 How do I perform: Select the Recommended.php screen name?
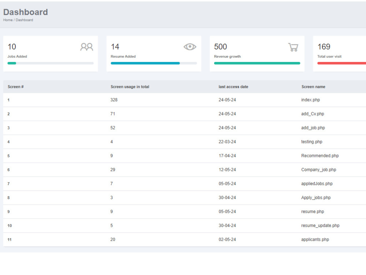[320, 156]
